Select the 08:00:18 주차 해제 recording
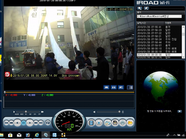 point(159,52)
